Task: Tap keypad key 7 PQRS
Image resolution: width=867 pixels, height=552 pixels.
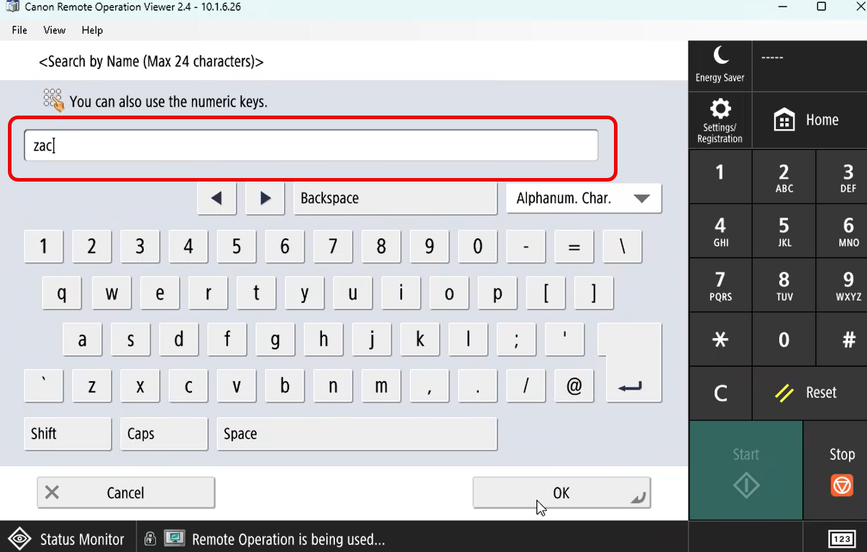Action: pos(720,286)
